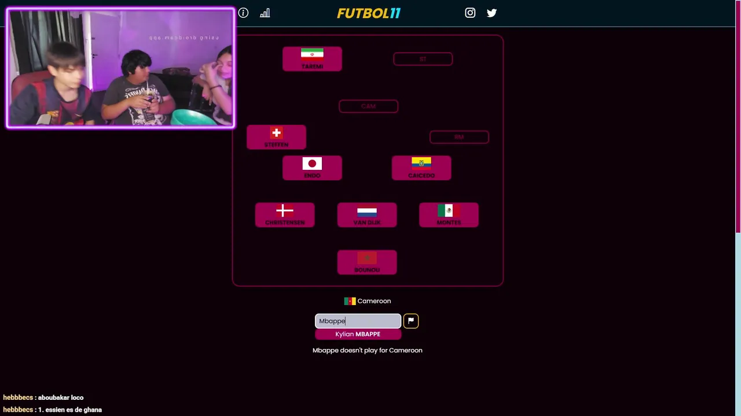Click the flag give-up button

(410, 321)
